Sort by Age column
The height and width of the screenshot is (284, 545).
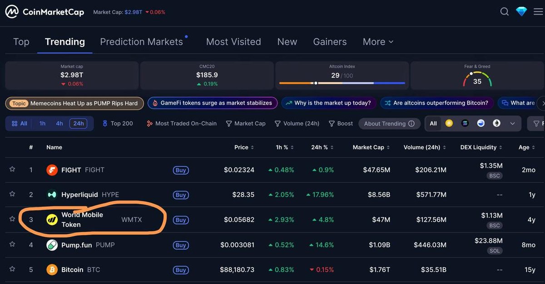527,147
